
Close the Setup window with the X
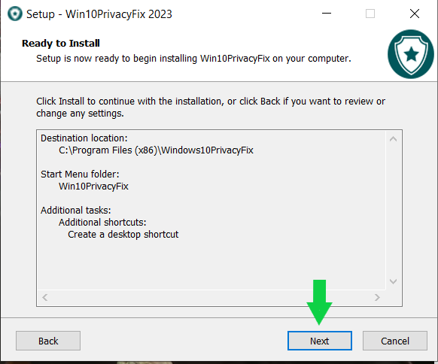(415, 14)
